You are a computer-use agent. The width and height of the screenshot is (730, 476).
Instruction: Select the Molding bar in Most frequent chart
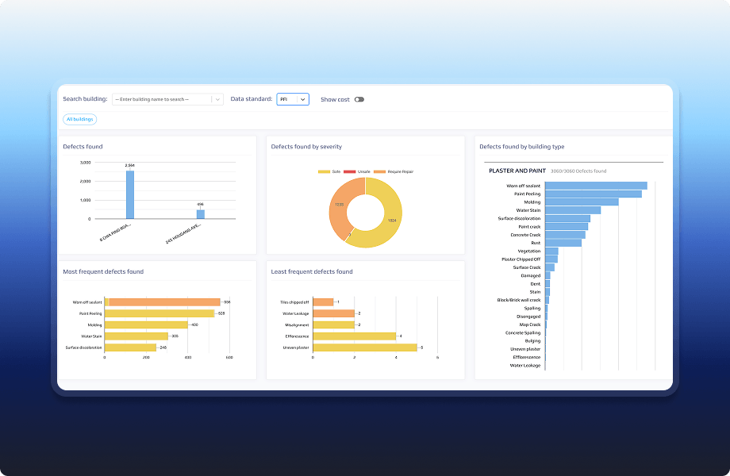146,324
